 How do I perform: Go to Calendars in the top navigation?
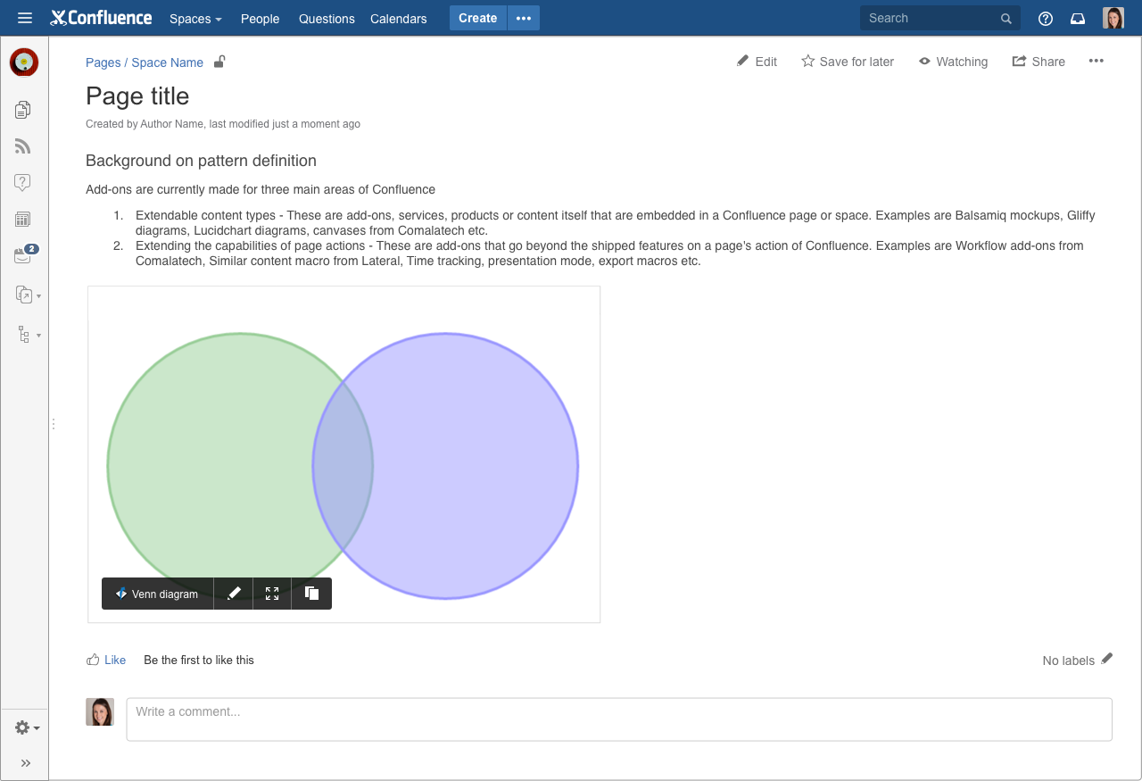[398, 19]
